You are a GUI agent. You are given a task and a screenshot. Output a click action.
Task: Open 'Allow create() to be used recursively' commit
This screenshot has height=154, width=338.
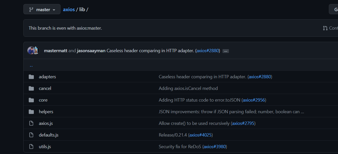(x=194, y=123)
